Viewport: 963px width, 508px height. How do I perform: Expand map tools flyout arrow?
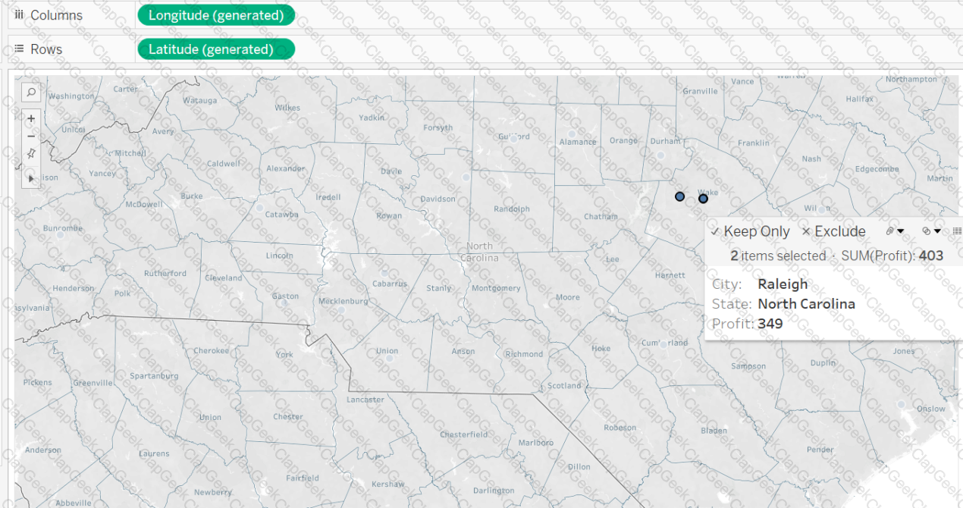click(x=31, y=178)
